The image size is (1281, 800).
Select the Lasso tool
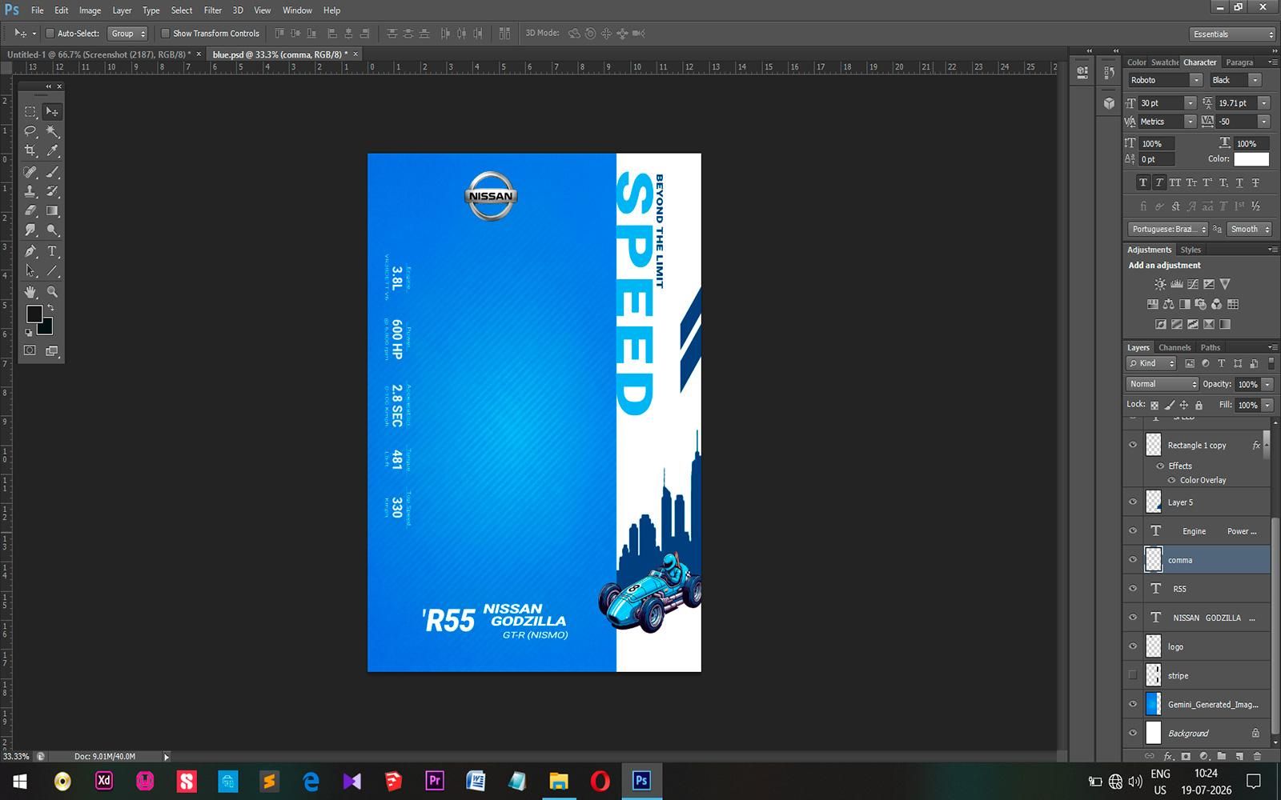coord(30,130)
